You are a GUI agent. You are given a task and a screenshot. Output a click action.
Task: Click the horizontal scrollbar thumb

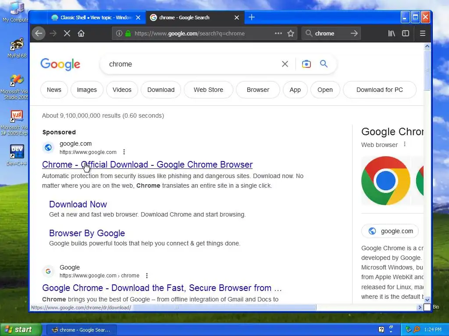225,308
